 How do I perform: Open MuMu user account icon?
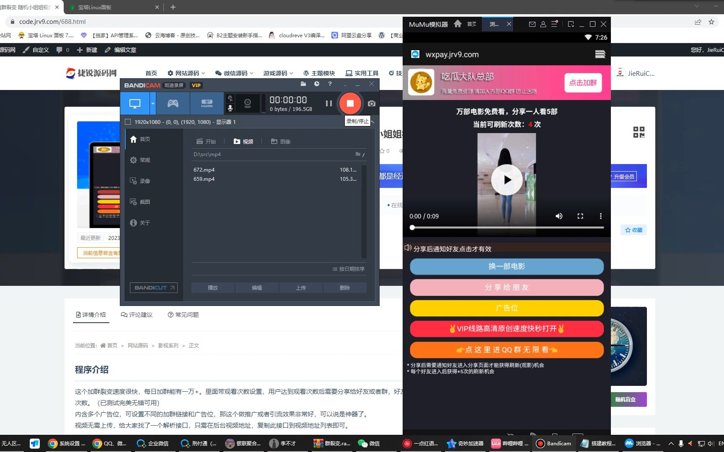(543, 24)
